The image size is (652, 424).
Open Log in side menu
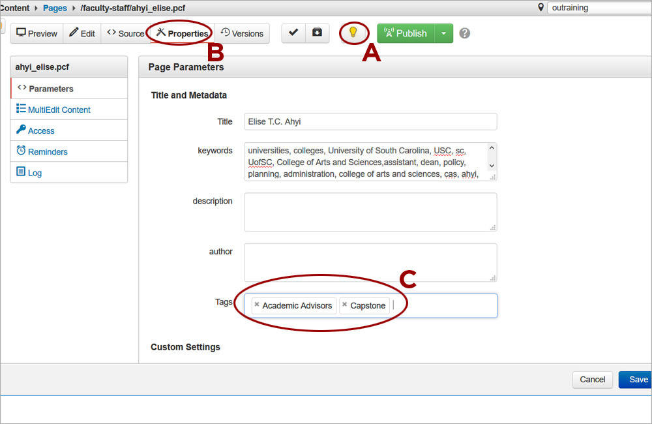pos(69,172)
